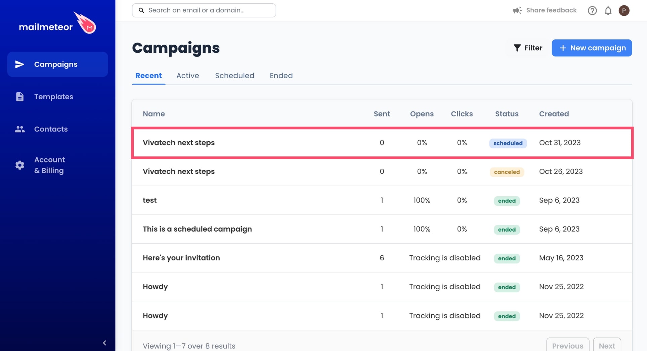The width and height of the screenshot is (647, 351).
Task: Click the Oct 26, 2023 date
Action: [561, 171]
